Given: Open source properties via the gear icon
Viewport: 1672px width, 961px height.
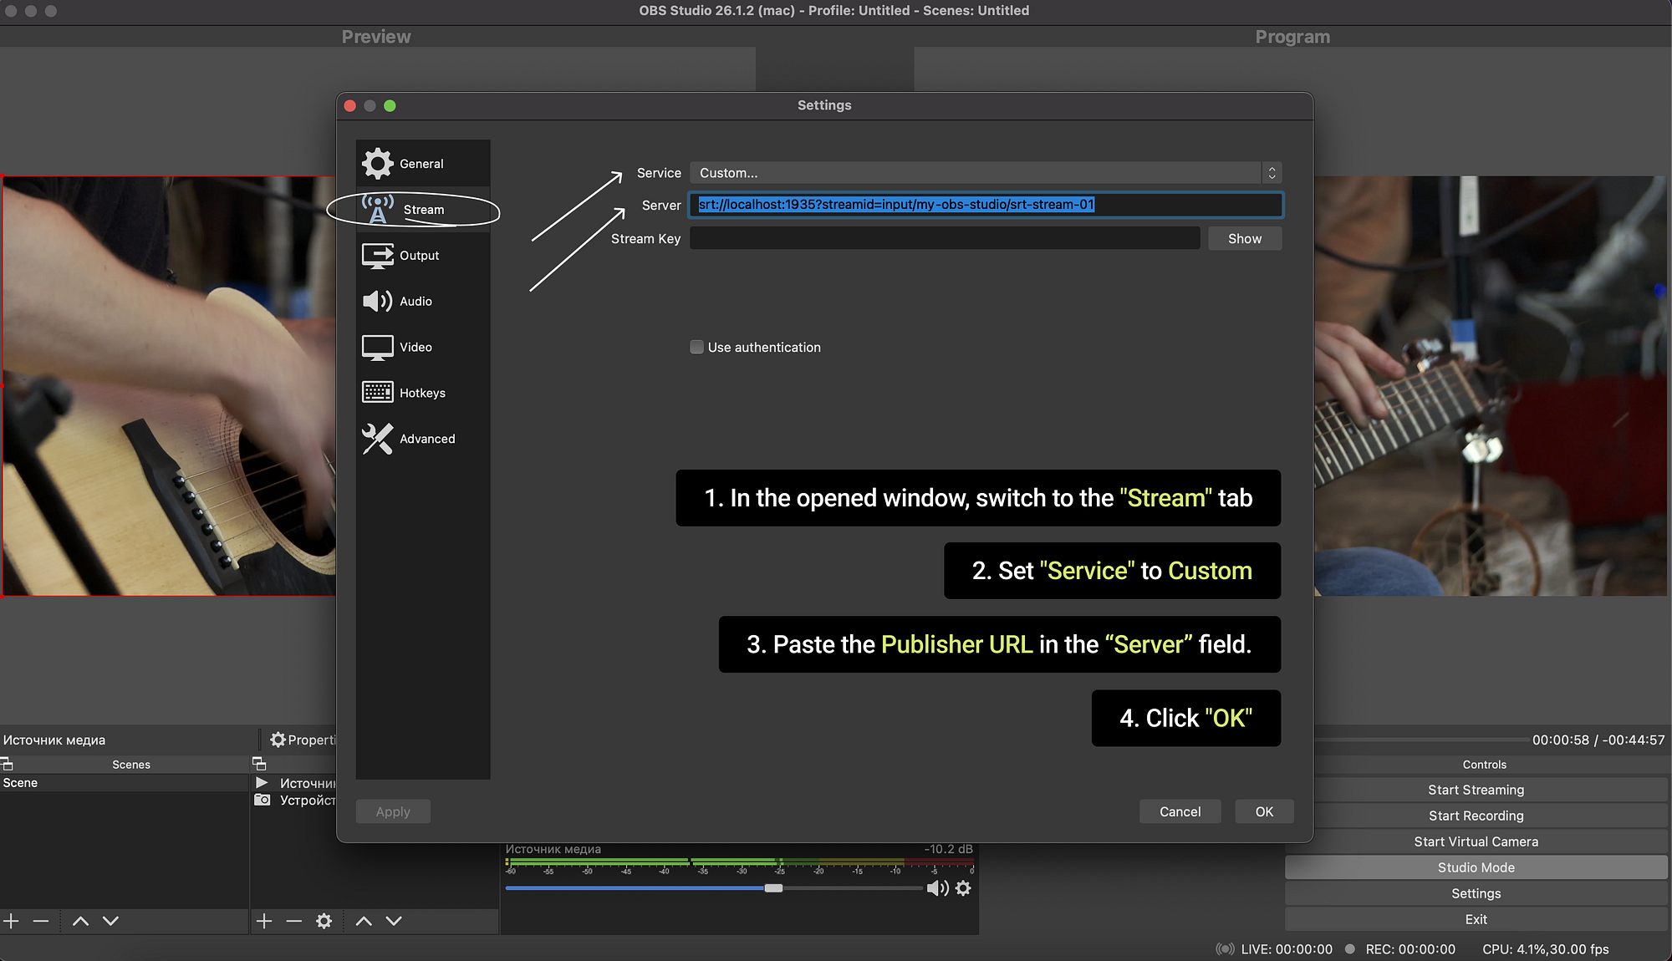Looking at the screenshot, I should pos(324,921).
